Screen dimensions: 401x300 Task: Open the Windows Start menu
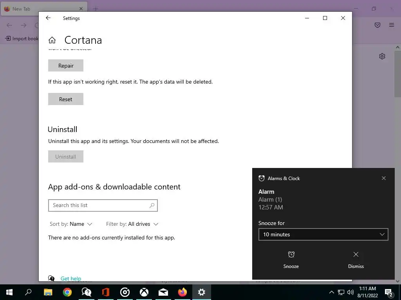tap(9, 292)
